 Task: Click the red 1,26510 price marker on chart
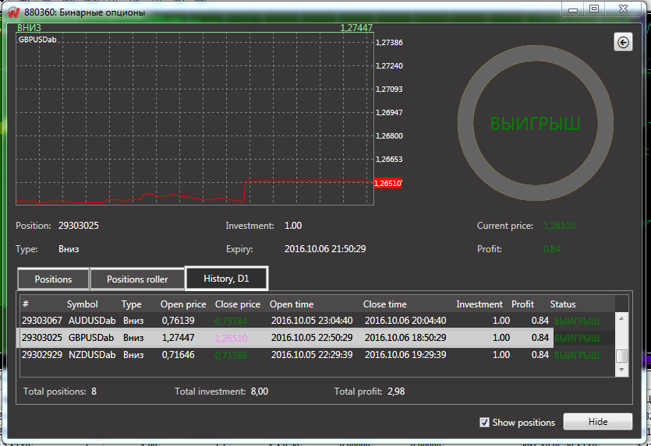387,184
